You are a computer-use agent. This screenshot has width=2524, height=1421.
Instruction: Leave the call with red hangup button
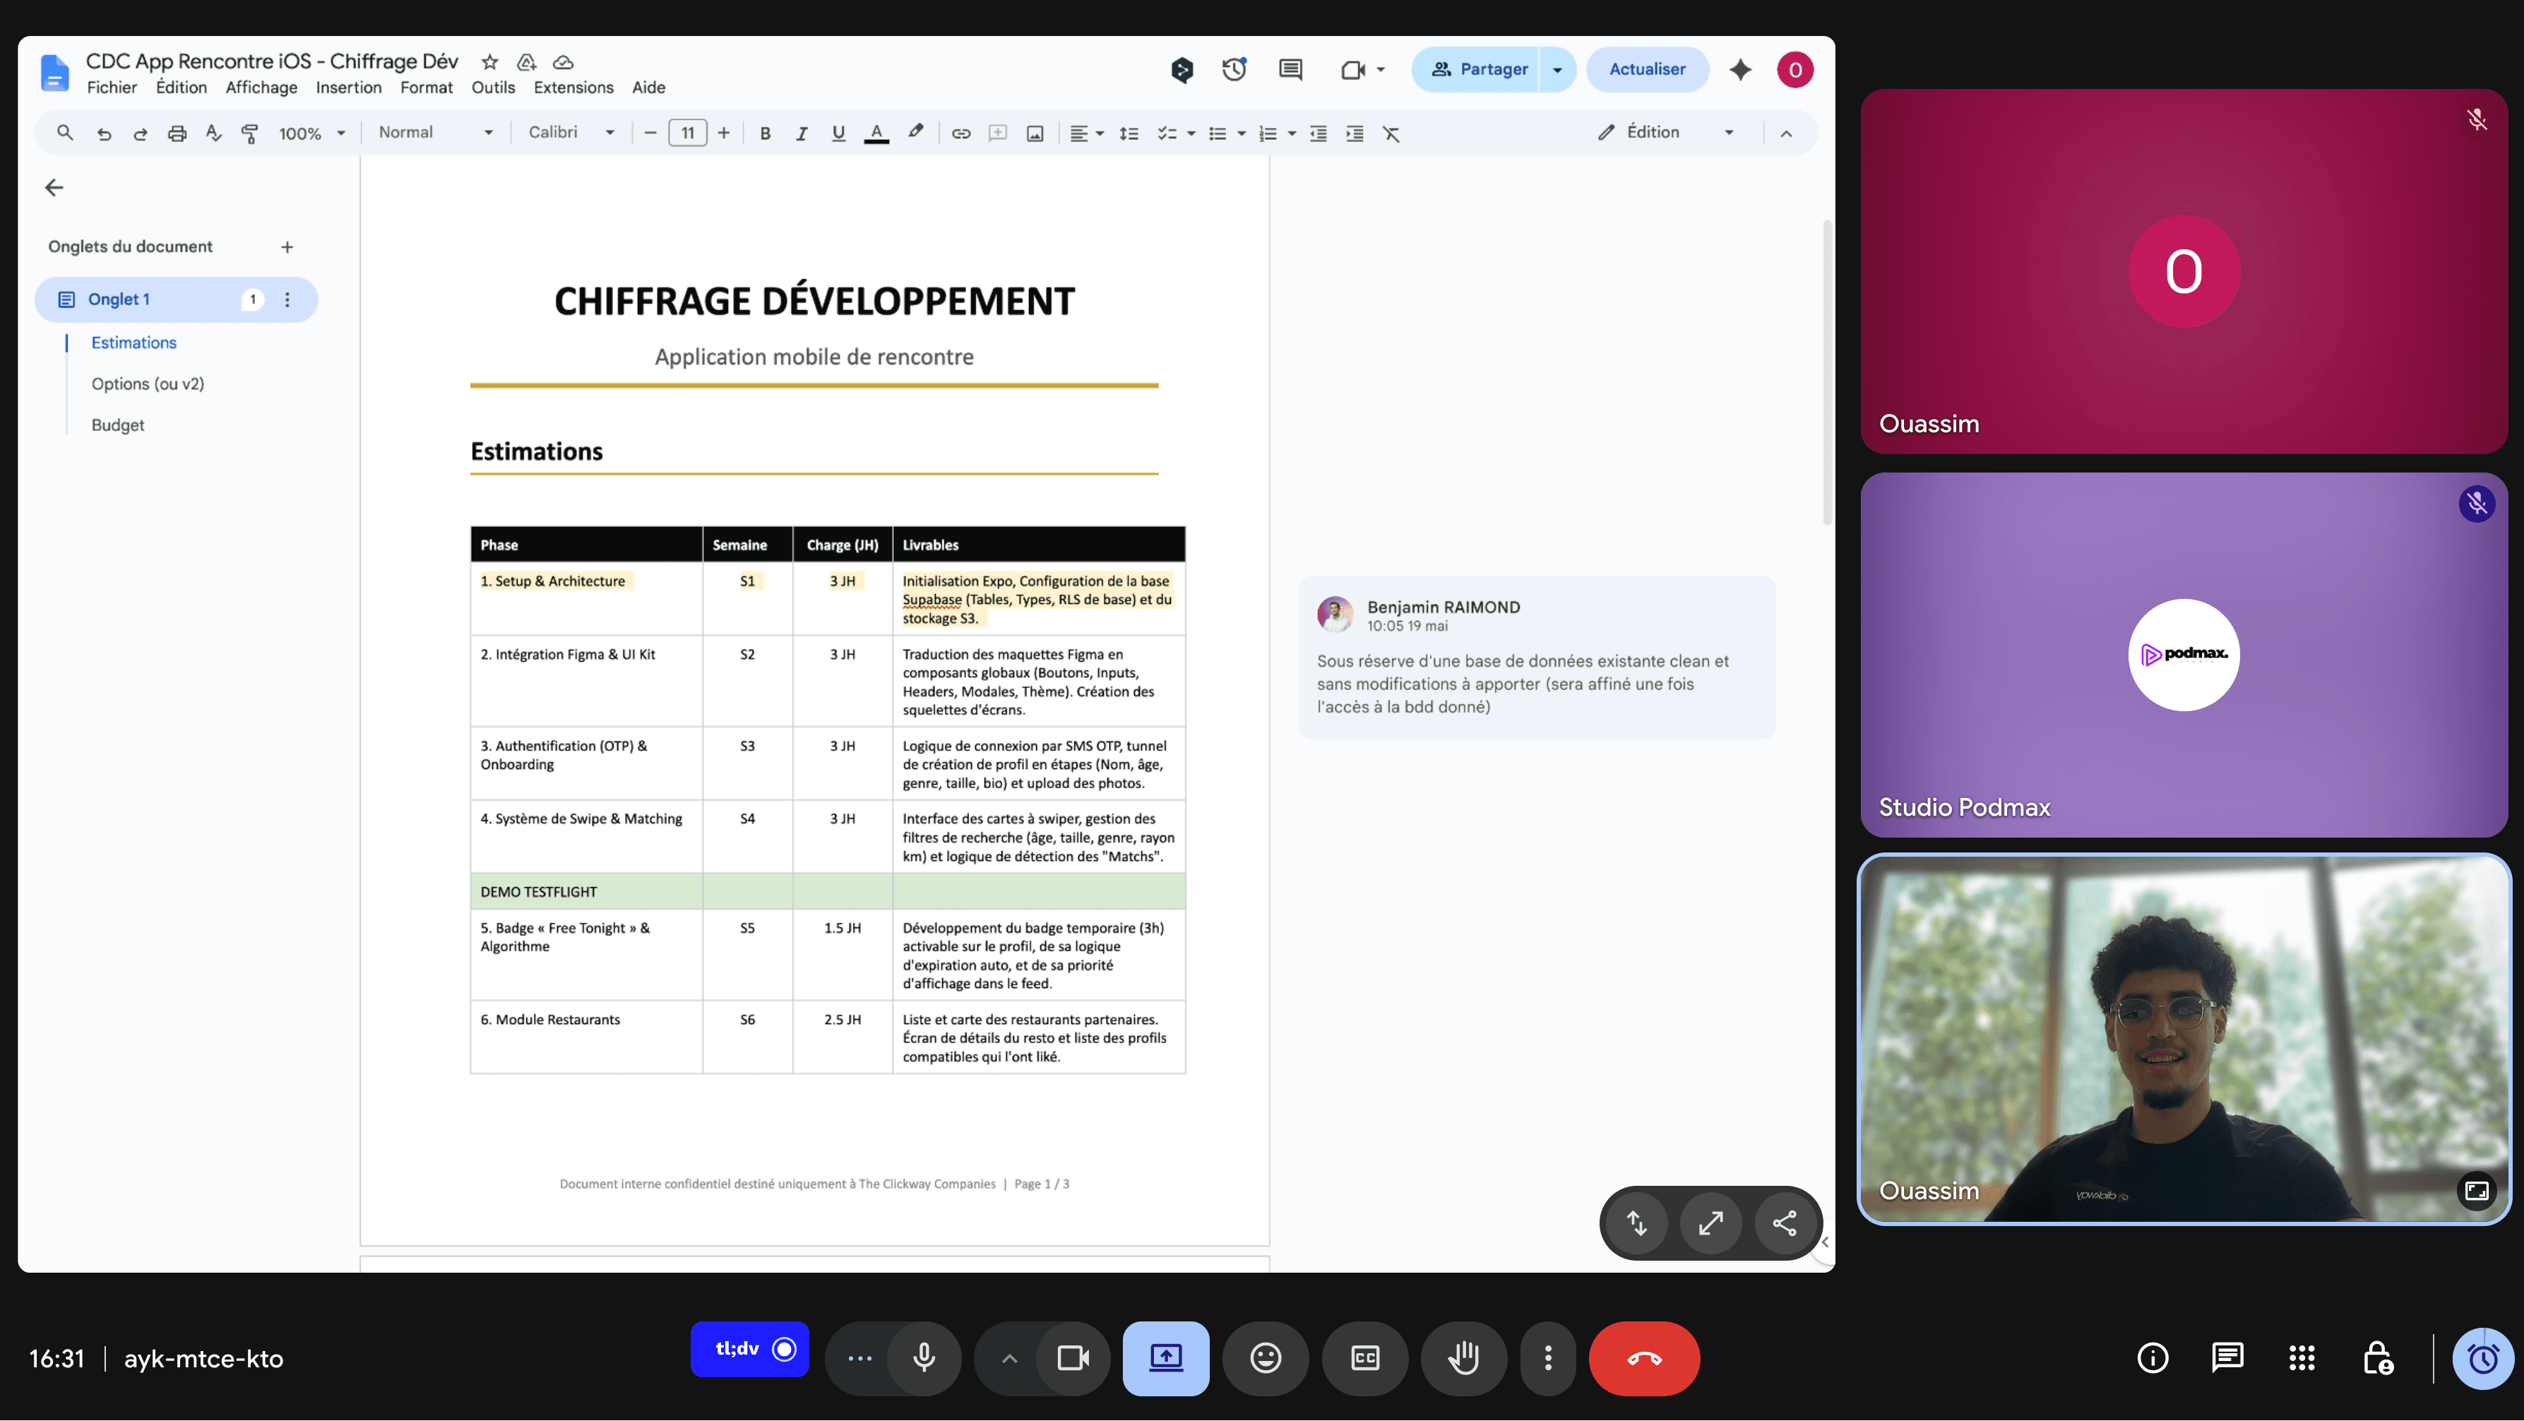tap(1644, 1358)
